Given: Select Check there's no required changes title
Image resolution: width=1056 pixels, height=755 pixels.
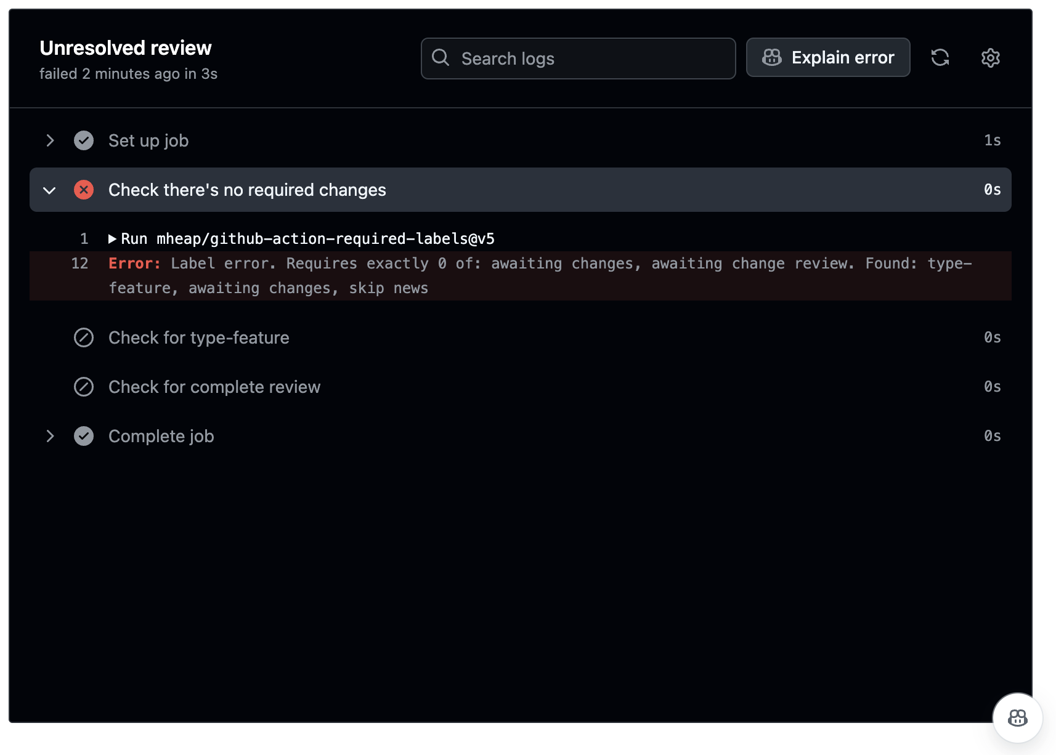Looking at the screenshot, I should 247,190.
